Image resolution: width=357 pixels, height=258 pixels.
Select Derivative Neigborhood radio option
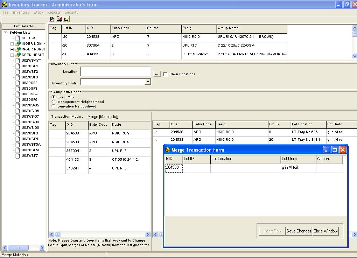54,106
